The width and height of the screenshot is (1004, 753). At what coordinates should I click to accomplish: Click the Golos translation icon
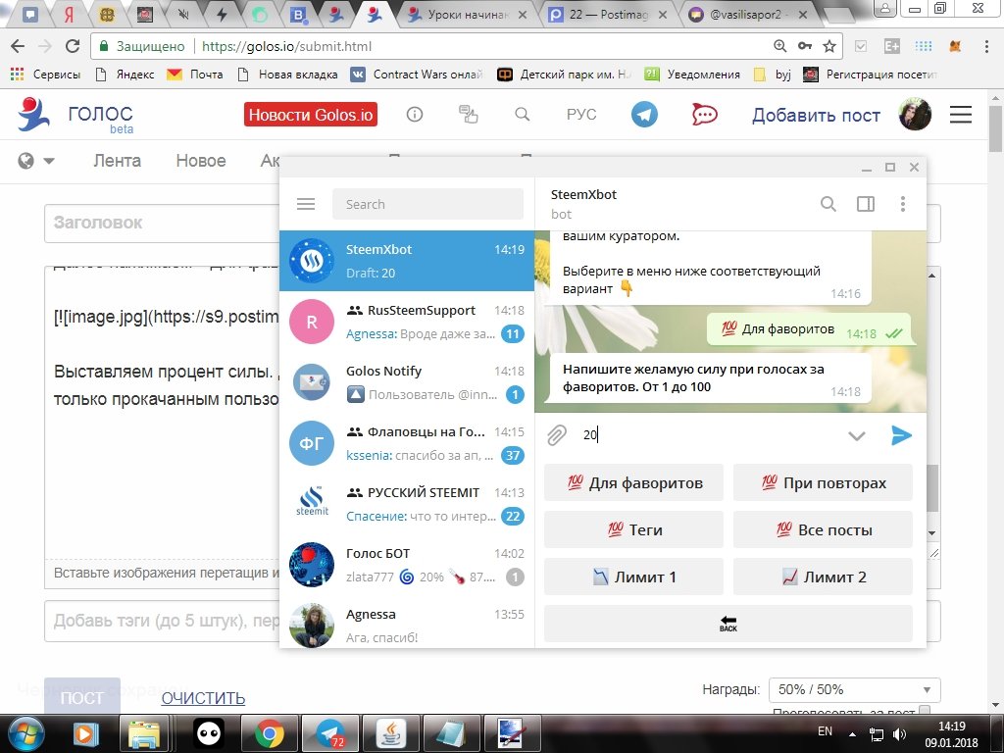pos(469,115)
